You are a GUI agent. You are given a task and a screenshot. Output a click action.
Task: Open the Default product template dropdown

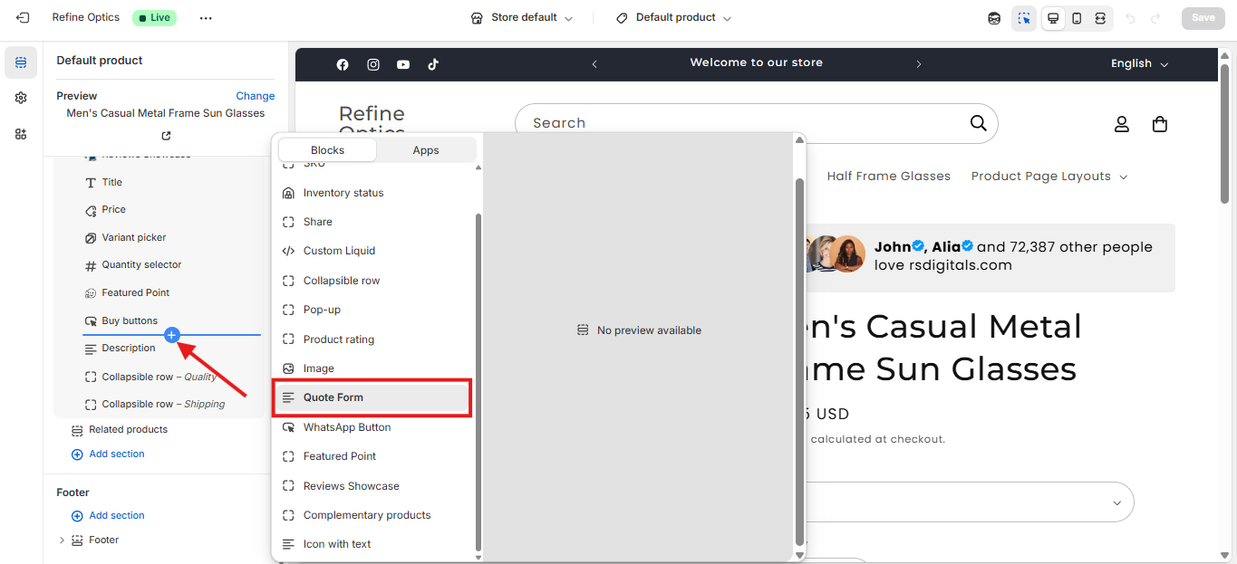point(673,18)
